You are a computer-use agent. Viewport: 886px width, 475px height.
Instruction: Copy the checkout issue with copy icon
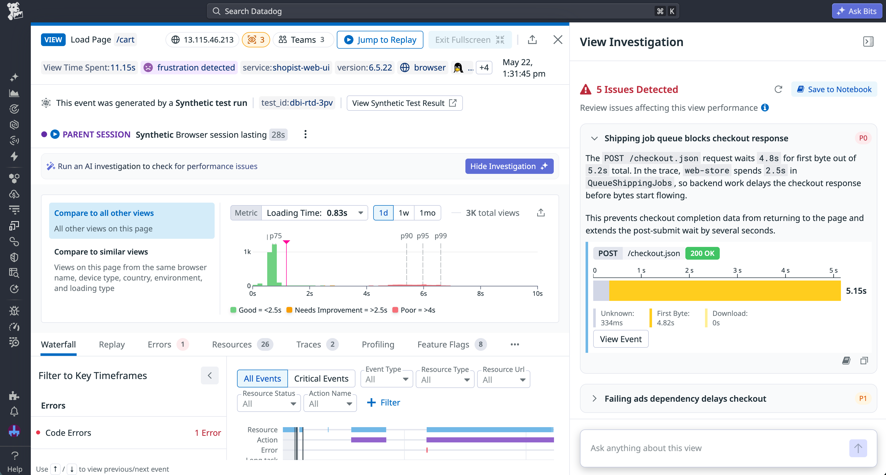pyautogui.click(x=864, y=360)
